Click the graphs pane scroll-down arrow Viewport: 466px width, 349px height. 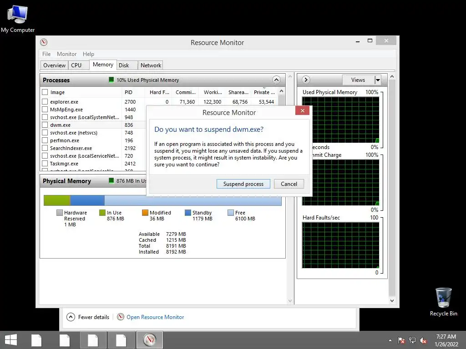click(392, 301)
